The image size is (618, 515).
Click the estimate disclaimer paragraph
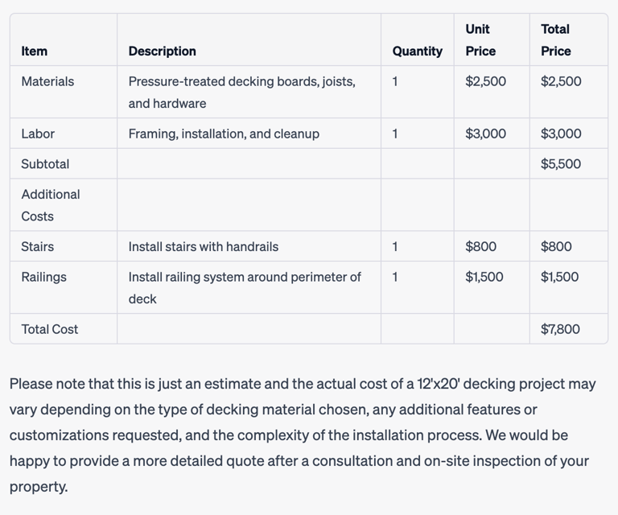pos(303,435)
